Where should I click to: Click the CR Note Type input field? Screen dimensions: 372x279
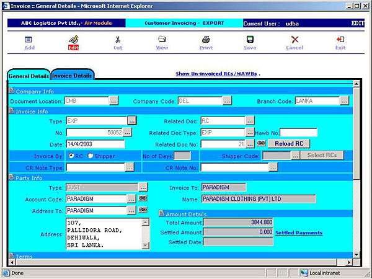95,167
